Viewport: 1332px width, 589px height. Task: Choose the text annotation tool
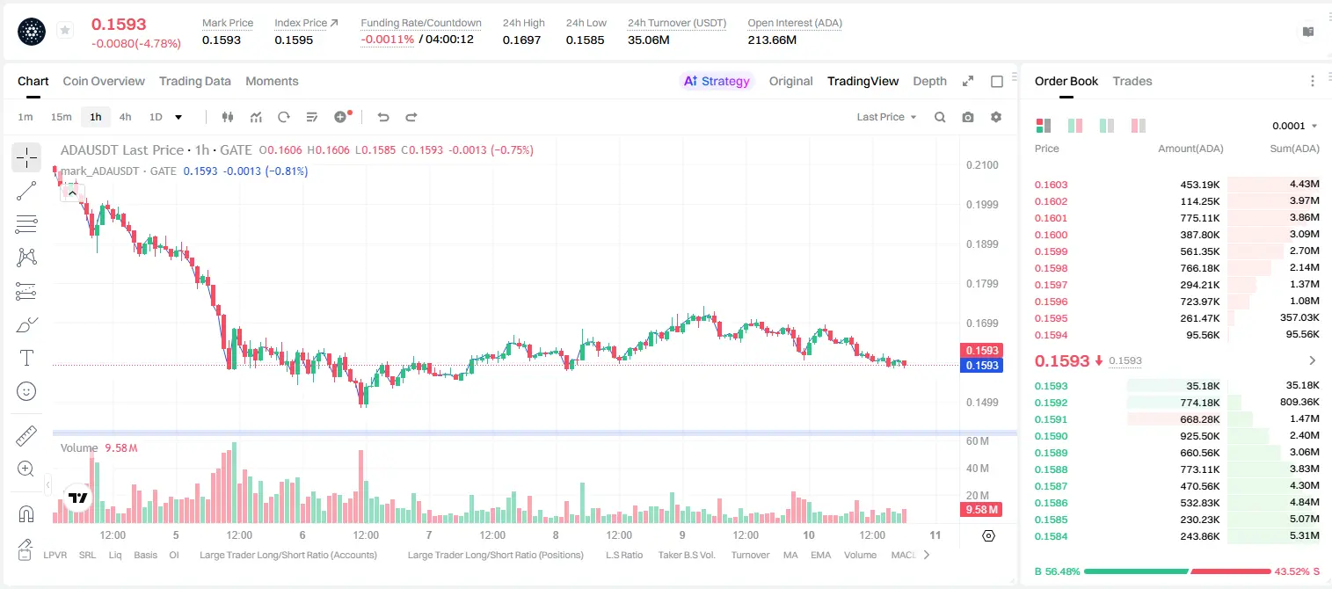[x=26, y=358]
